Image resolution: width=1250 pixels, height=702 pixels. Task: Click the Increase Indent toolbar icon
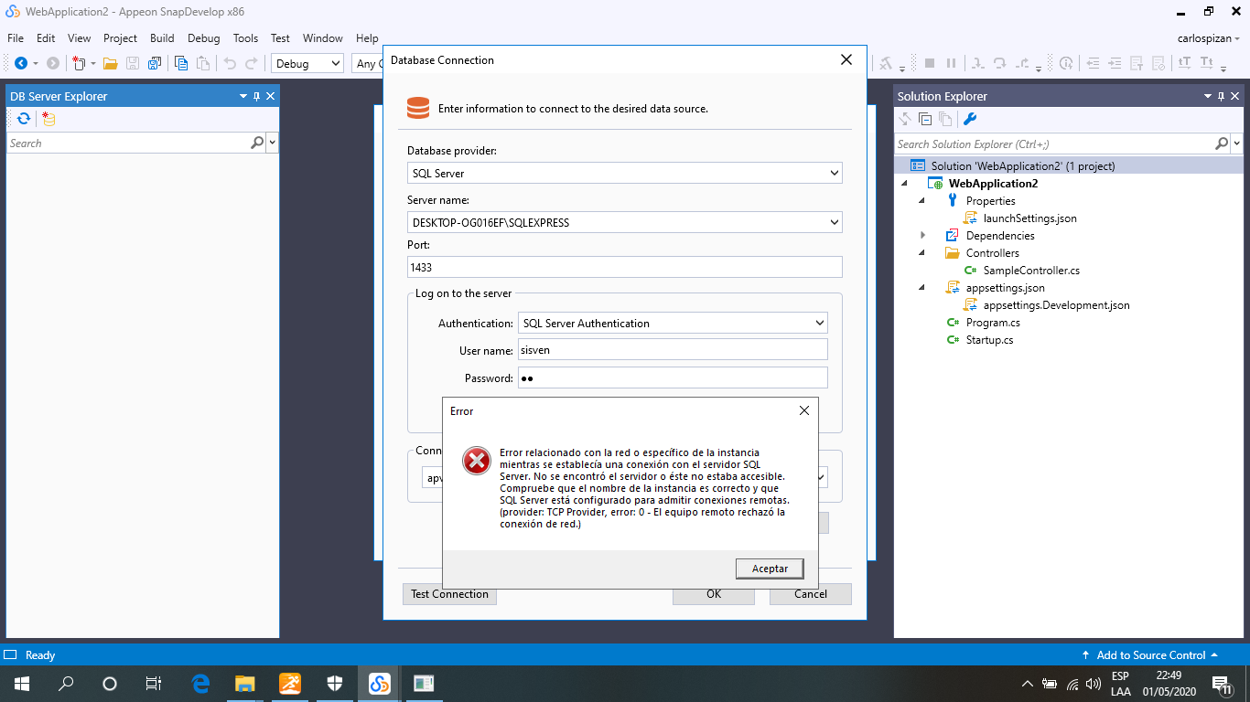[1115, 63]
